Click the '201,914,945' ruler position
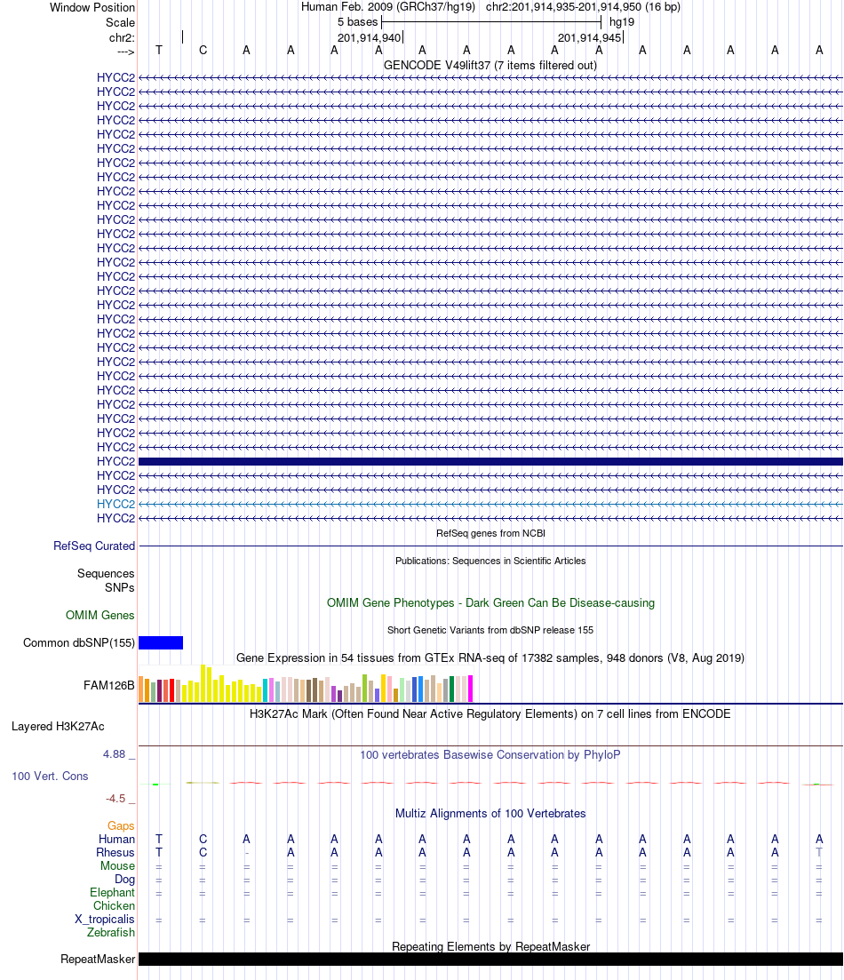 click(x=590, y=37)
